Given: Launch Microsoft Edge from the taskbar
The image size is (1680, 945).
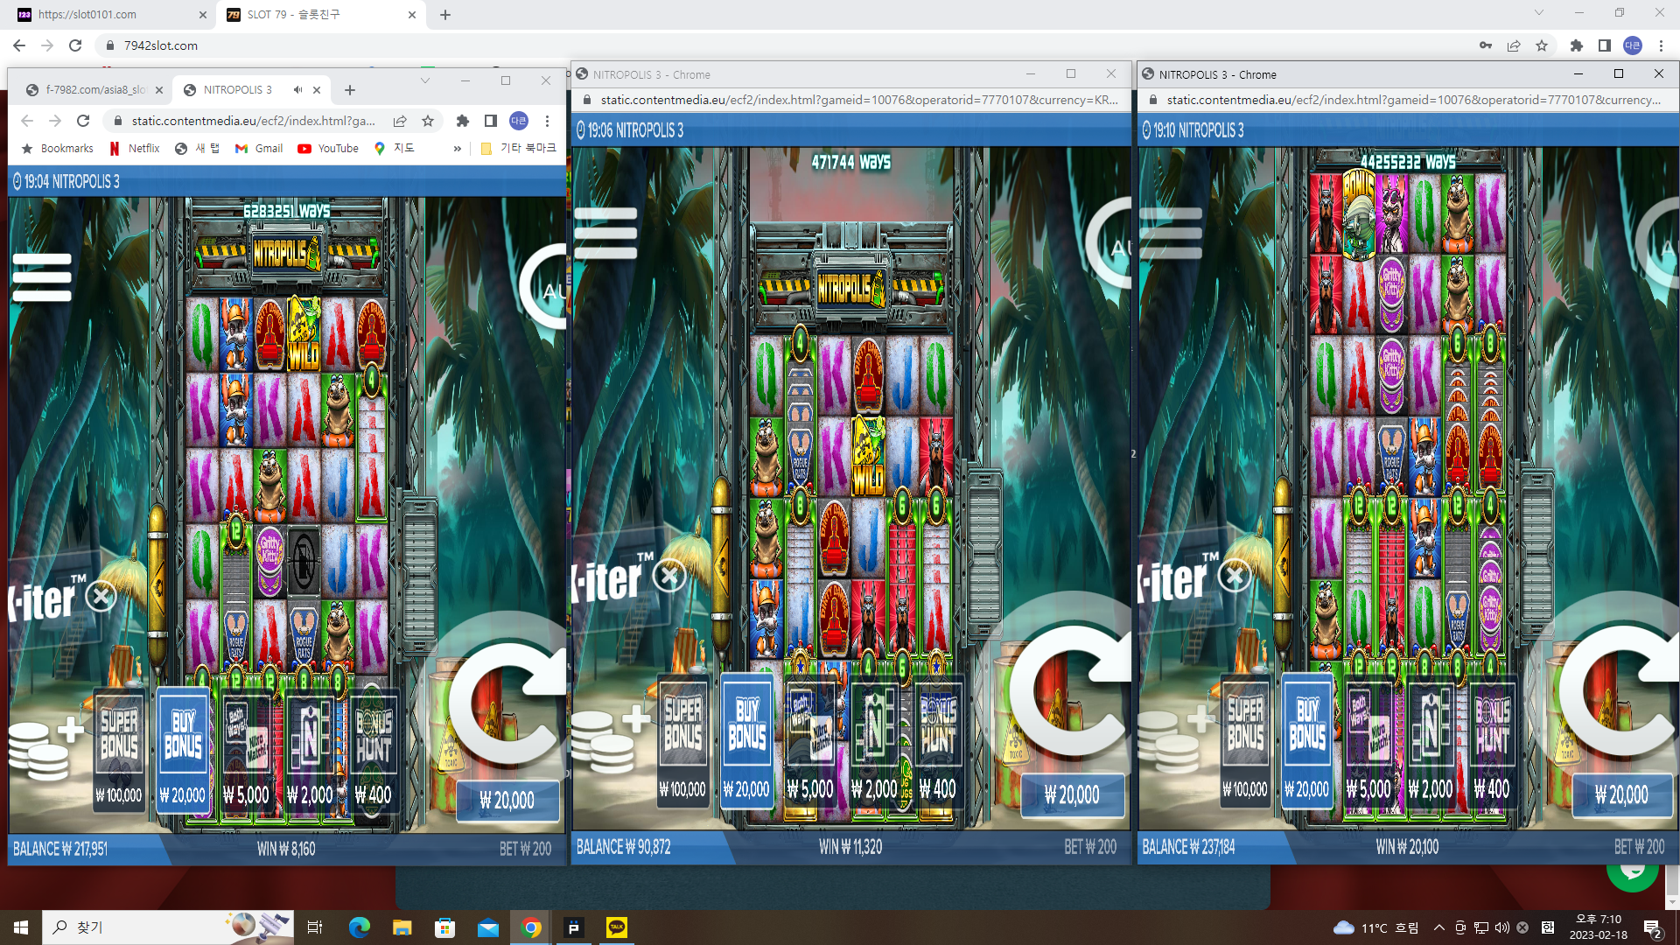Looking at the screenshot, I should click(359, 927).
